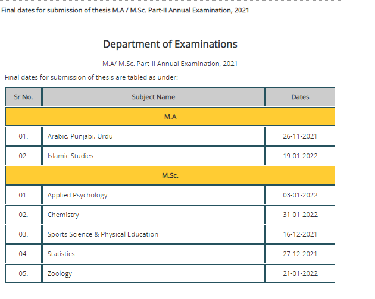Select the date 16-12-2021
The width and height of the screenshot is (375, 299).
click(x=300, y=234)
